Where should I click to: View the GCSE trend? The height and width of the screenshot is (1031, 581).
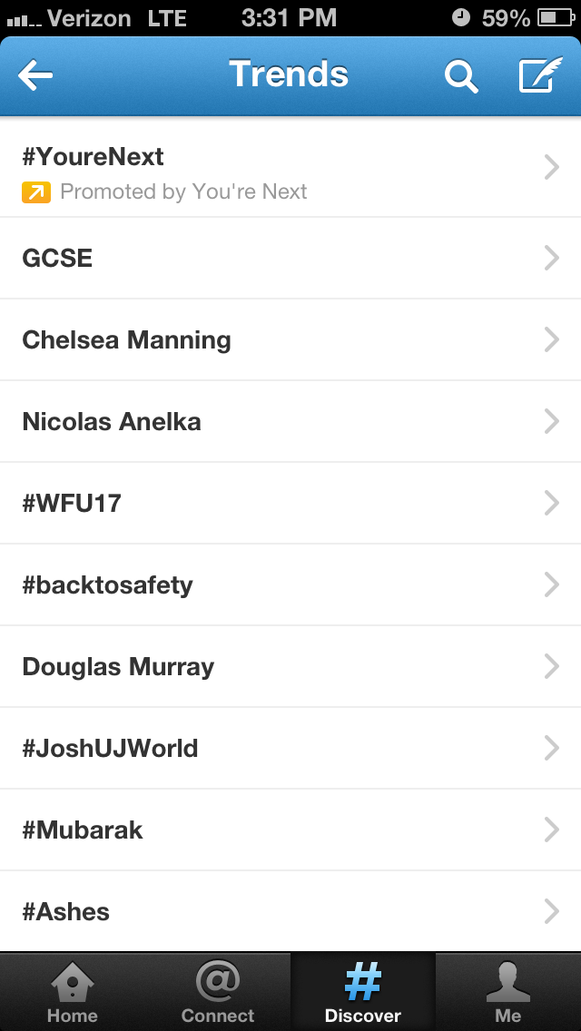[57, 259]
